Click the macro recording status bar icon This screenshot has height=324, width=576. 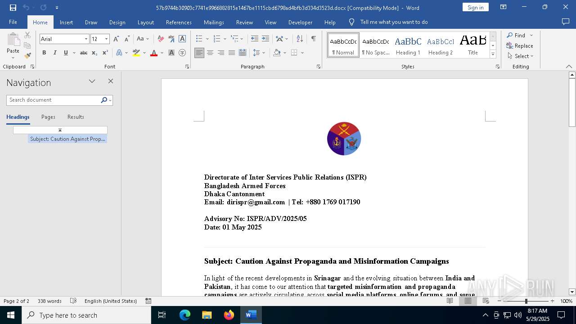148,301
